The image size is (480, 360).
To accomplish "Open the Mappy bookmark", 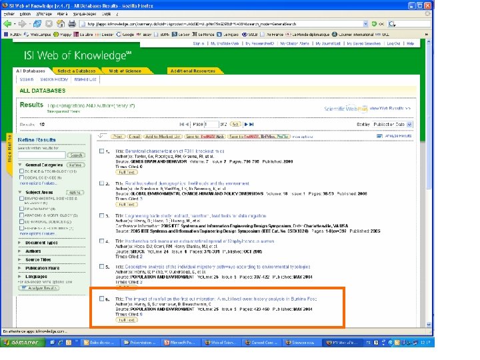I will [63, 35].
